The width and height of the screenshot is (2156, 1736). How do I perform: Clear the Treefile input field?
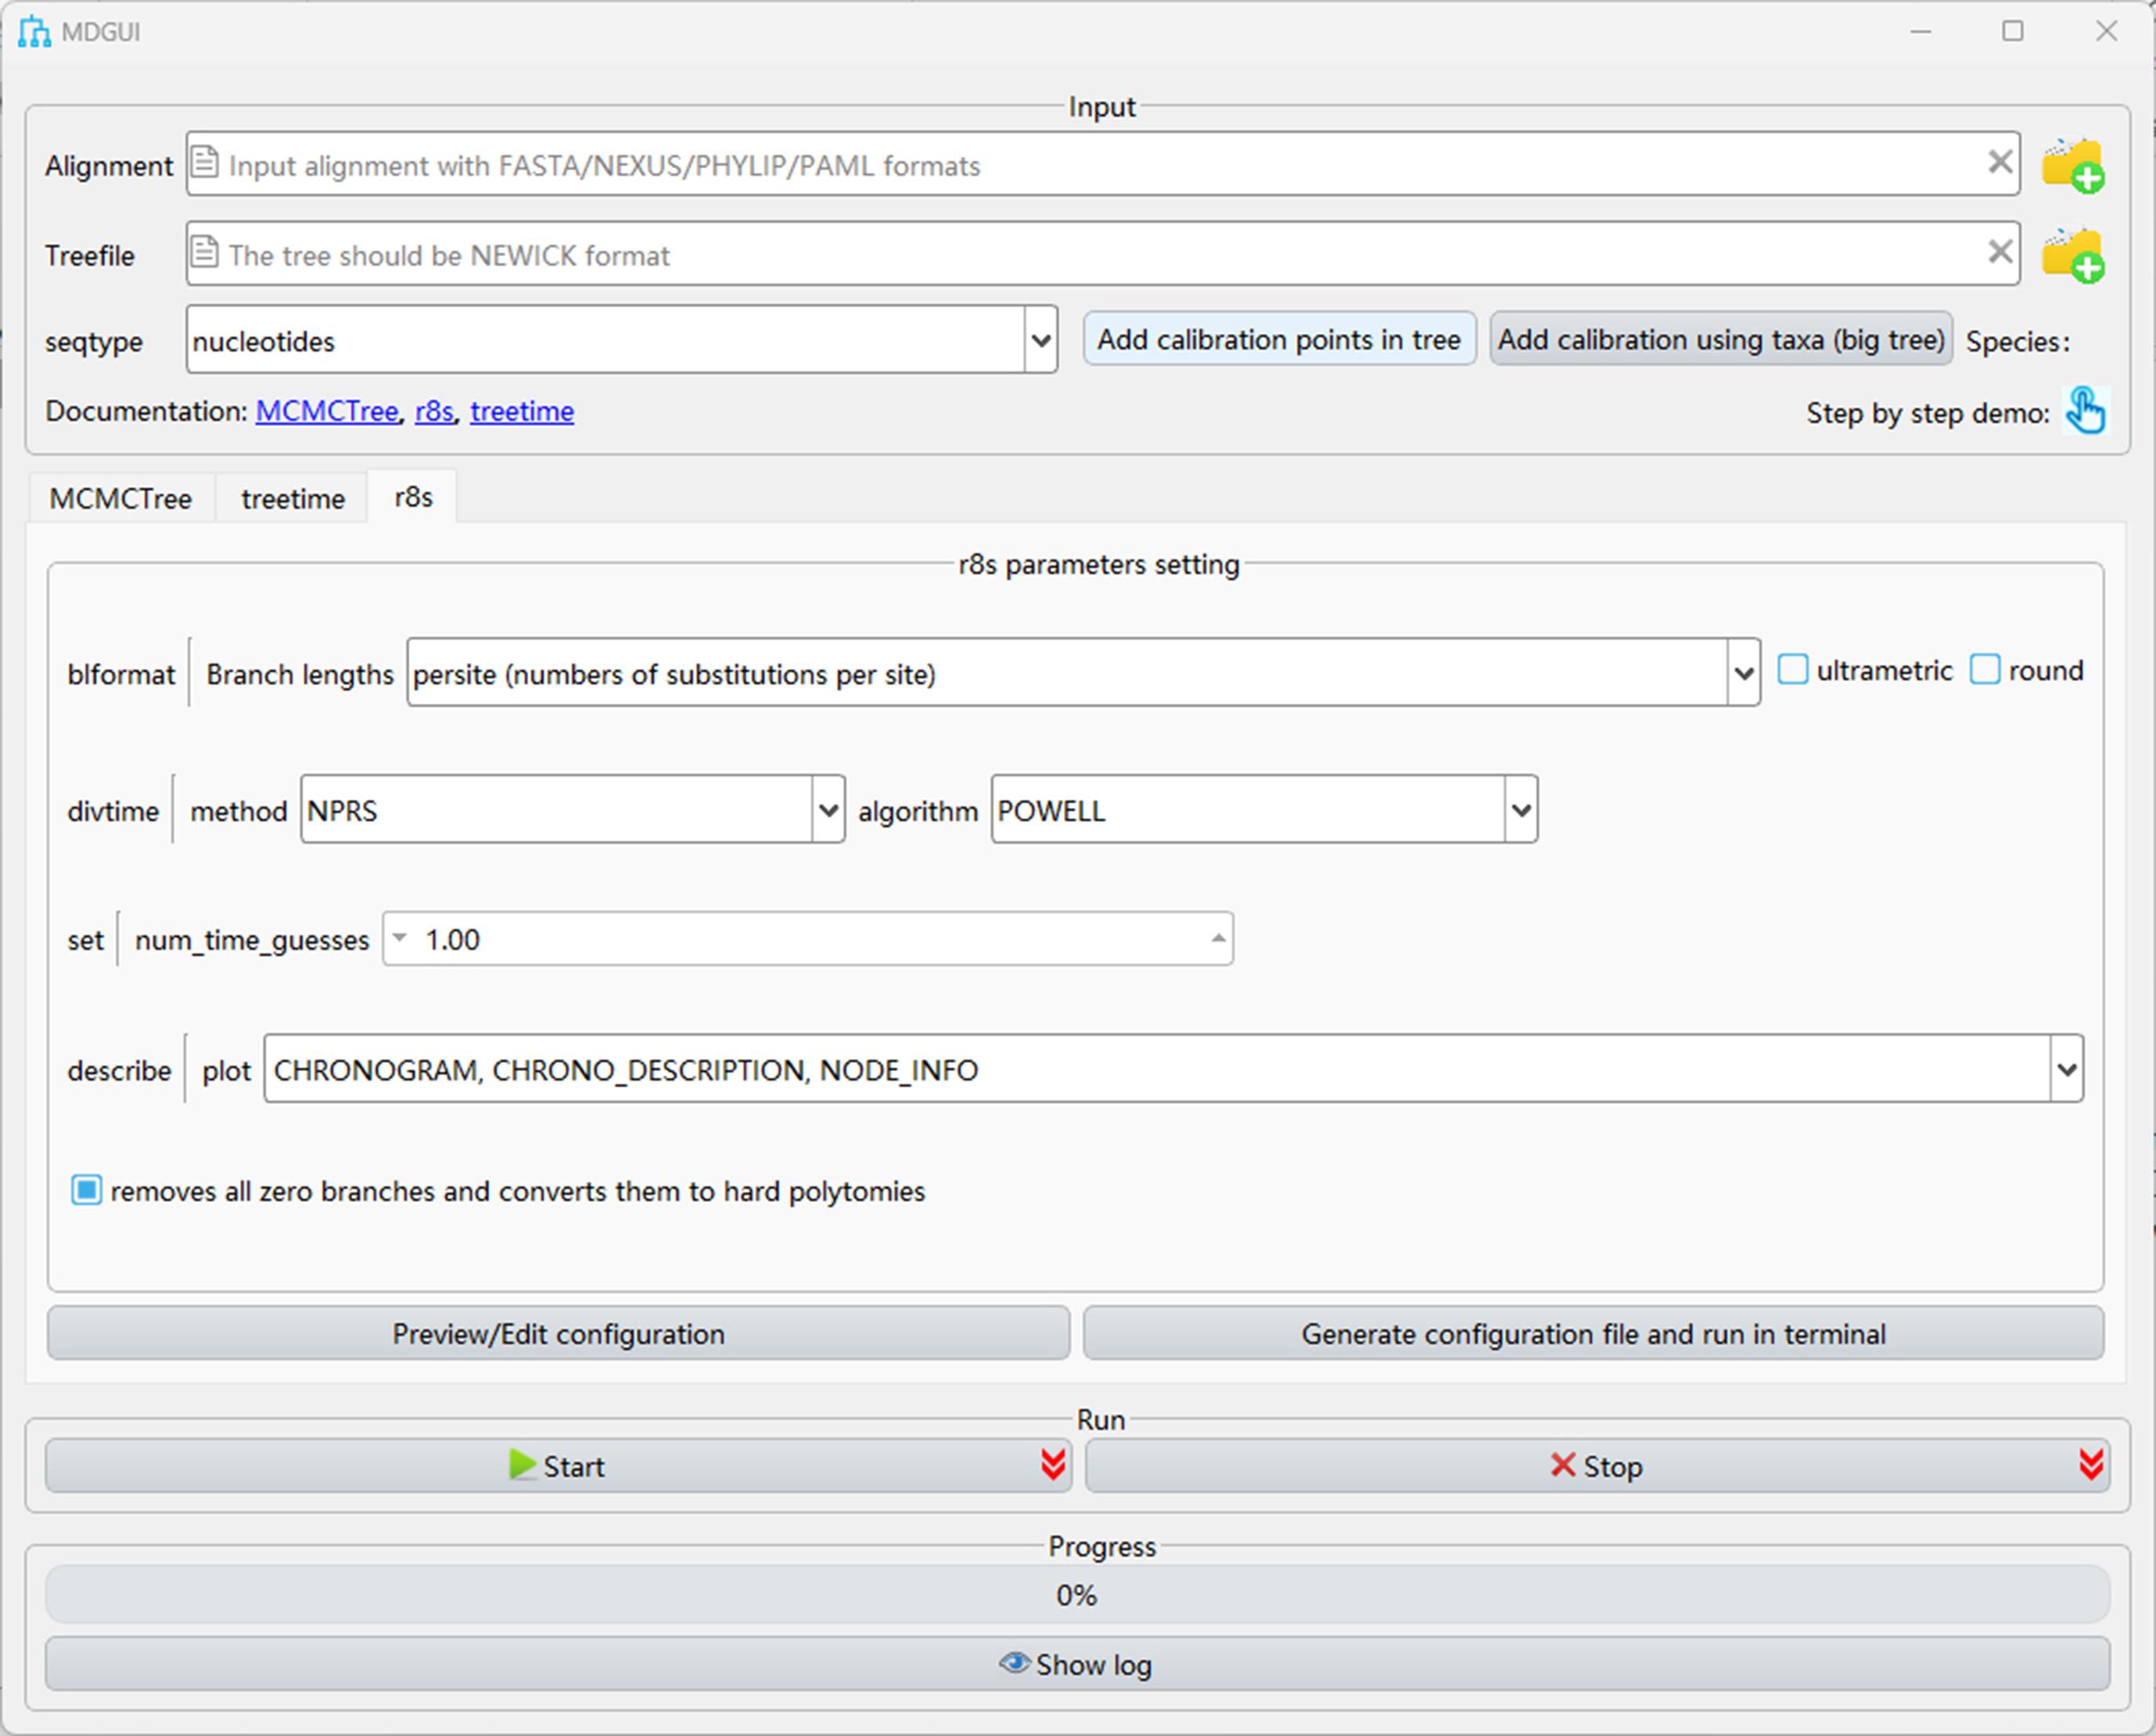(2000, 252)
